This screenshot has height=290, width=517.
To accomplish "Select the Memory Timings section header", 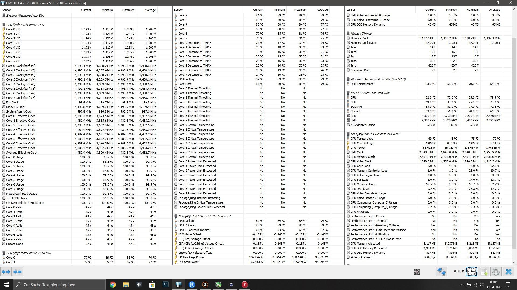I will (x=361, y=34).
